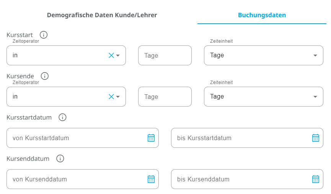Click into the bis Kursenddatum field

[241, 179]
